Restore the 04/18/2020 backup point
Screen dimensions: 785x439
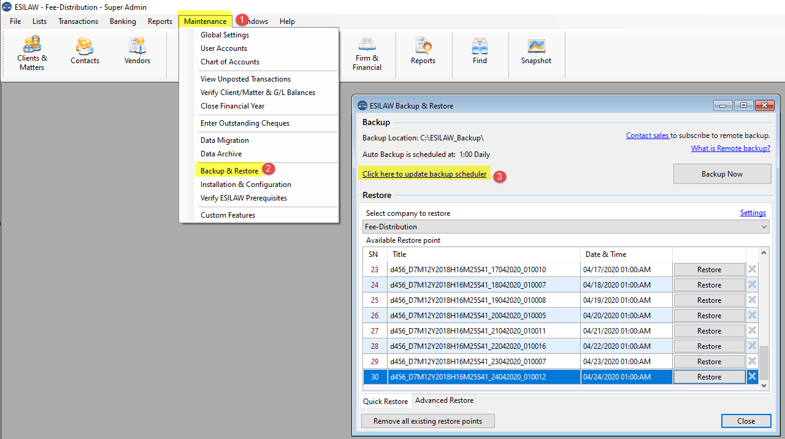(x=709, y=285)
